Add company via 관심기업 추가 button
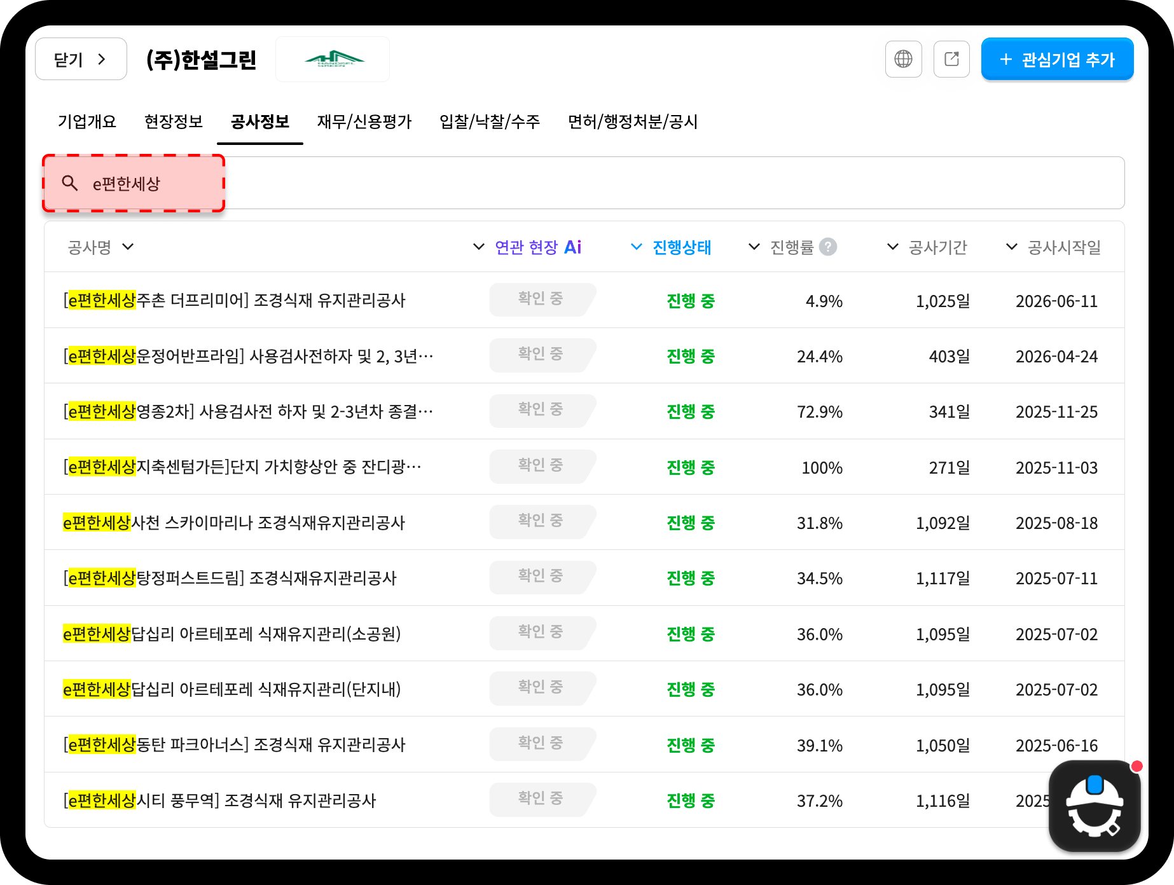Viewport: 1174px width, 885px height. click(1057, 59)
